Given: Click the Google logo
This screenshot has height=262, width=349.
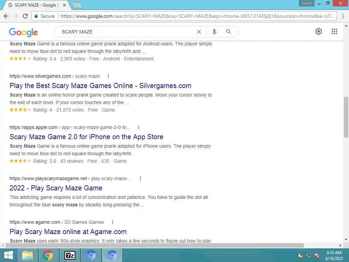Looking at the screenshot, I should (x=24, y=32).
